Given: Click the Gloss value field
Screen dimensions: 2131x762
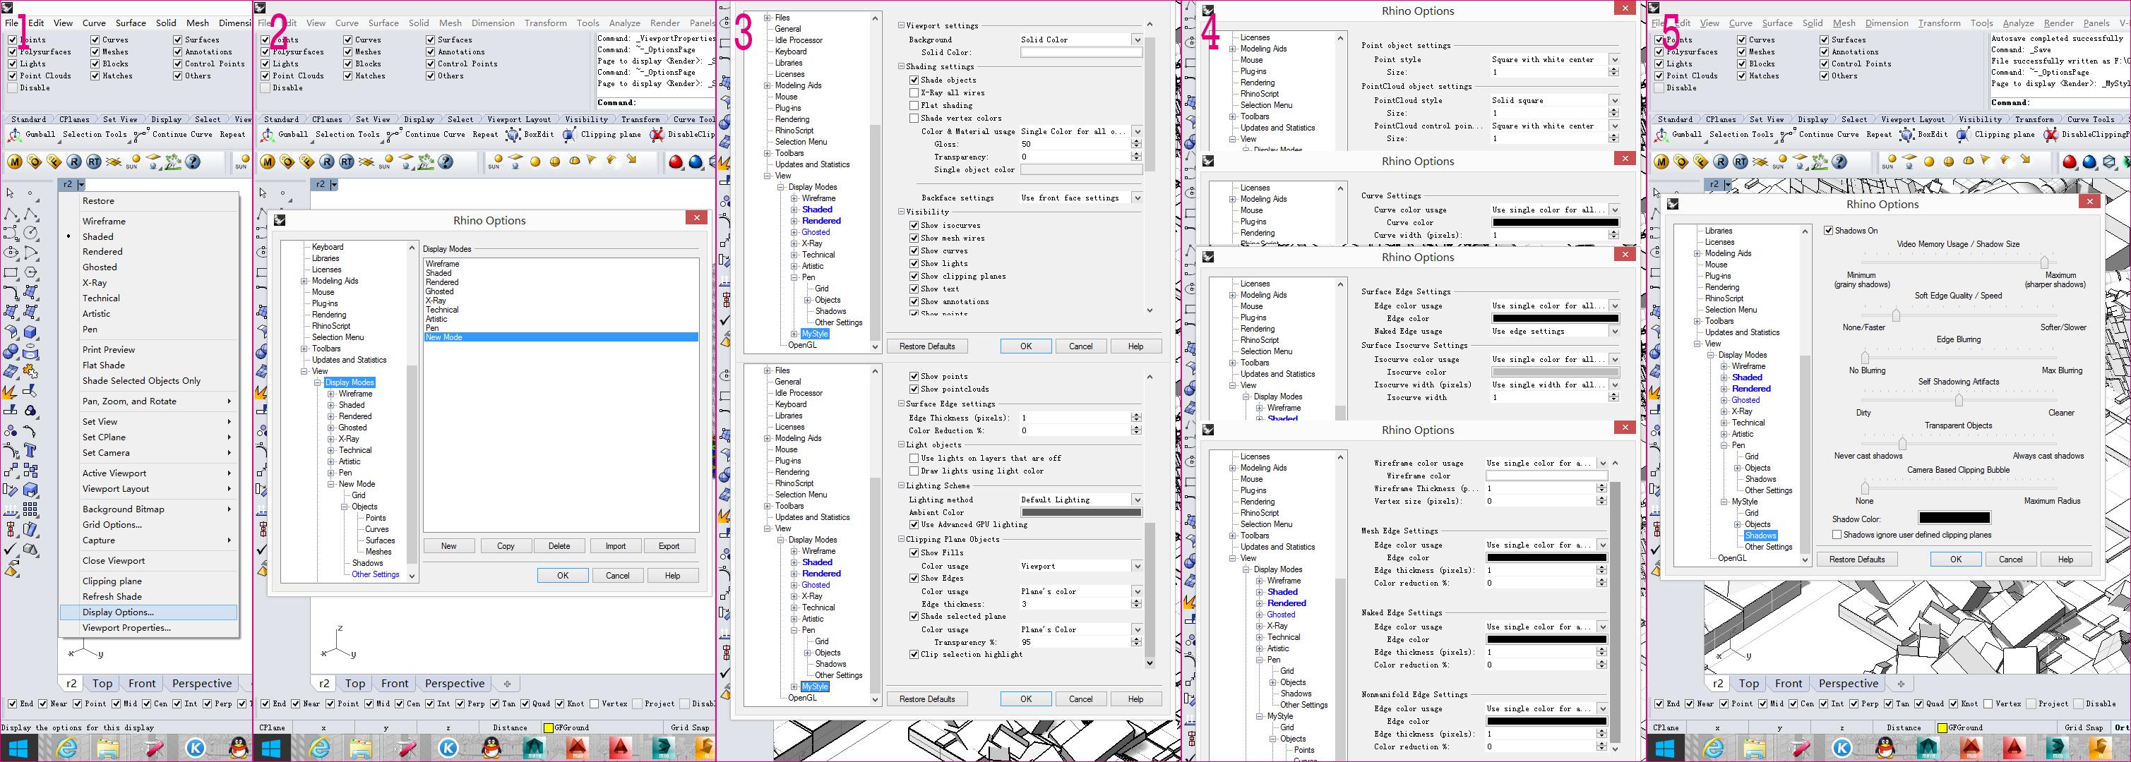Looking at the screenshot, I should [x=1075, y=144].
